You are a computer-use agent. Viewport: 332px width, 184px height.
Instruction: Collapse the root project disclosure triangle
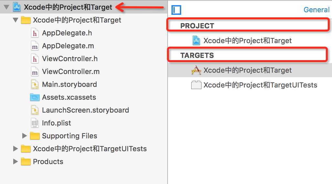point(6,7)
